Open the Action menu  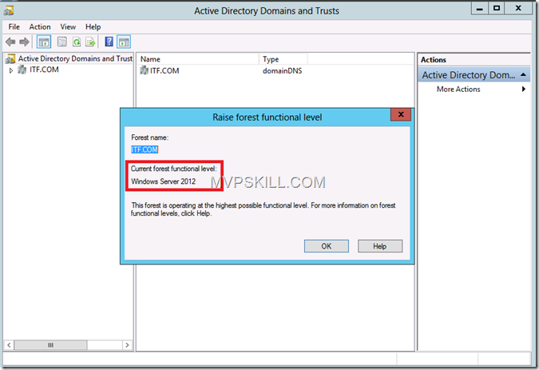[40, 26]
